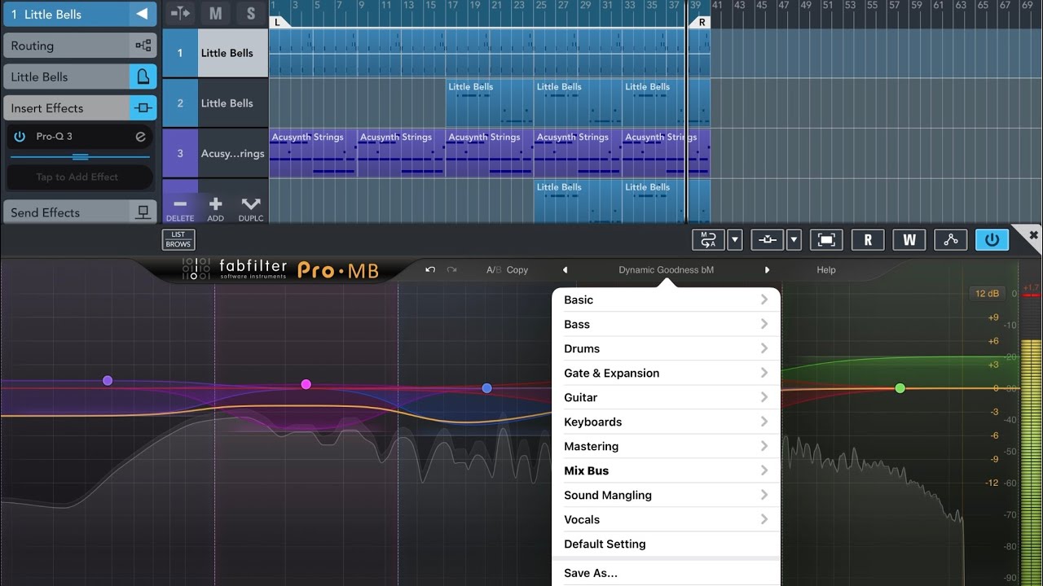Image resolution: width=1043 pixels, height=586 pixels.
Task: Open the dropdown beside the M-A icon
Action: [x=735, y=239]
